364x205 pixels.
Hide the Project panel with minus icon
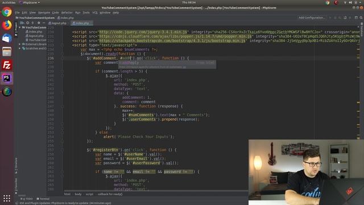[44, 23]
